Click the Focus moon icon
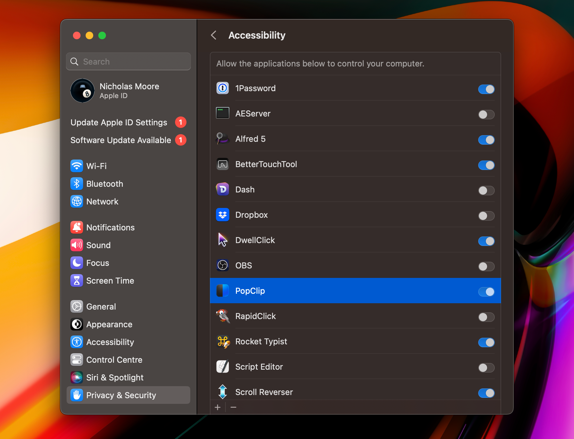The width and height of the screenshot is (574, 439). tap(77, 263)
